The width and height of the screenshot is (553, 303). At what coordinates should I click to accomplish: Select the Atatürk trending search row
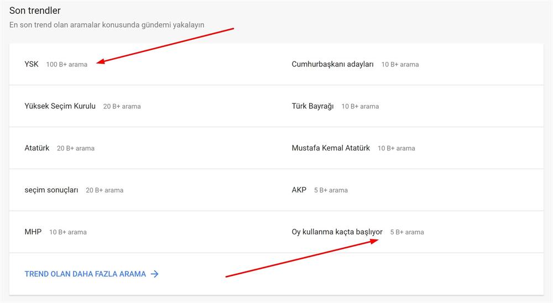coord(143,148)
